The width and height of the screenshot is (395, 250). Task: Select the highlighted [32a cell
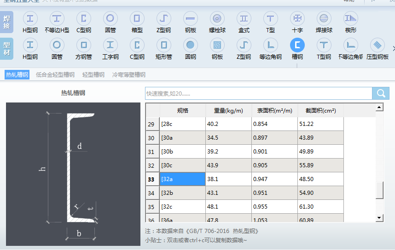[182, 179]
